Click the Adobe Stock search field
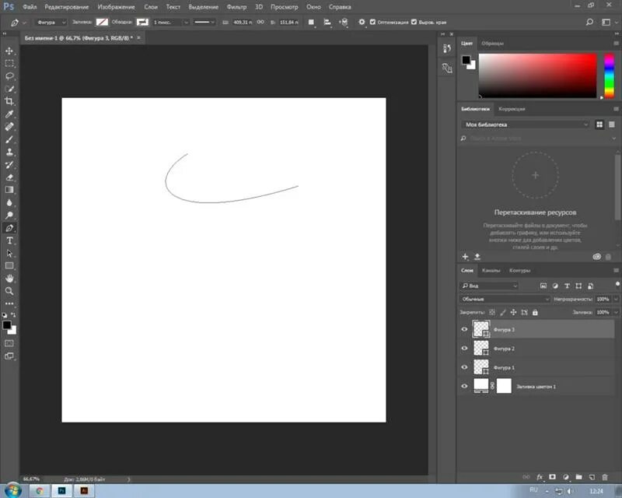Screen dimensions: 622x498 pyautogui.click(x=536, y=139)
